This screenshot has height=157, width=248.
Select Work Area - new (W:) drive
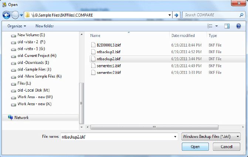point(35,97)
